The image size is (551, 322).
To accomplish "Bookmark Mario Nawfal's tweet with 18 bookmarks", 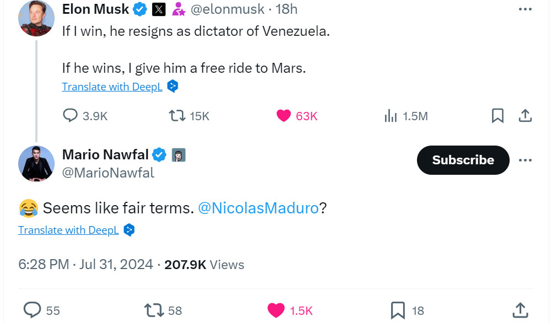I will click(398, 310).
